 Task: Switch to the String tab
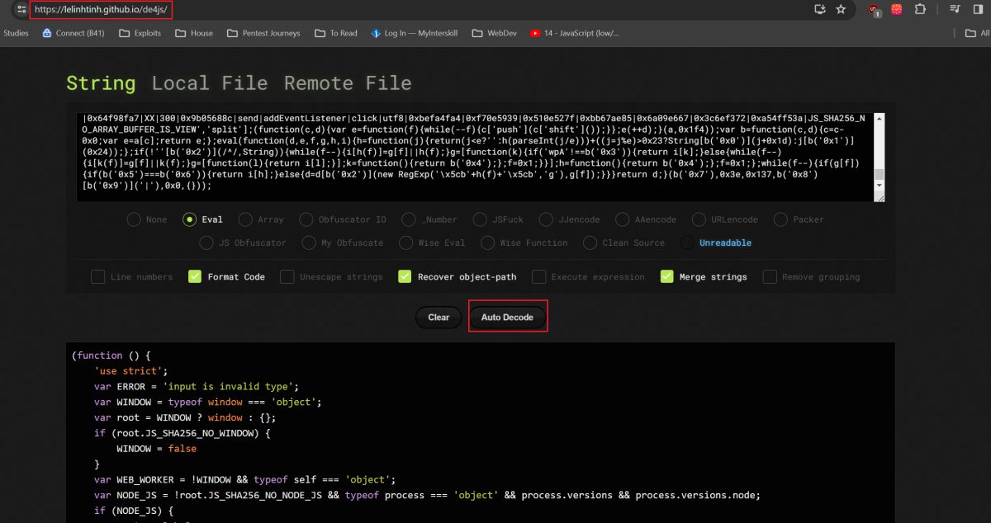101,83
